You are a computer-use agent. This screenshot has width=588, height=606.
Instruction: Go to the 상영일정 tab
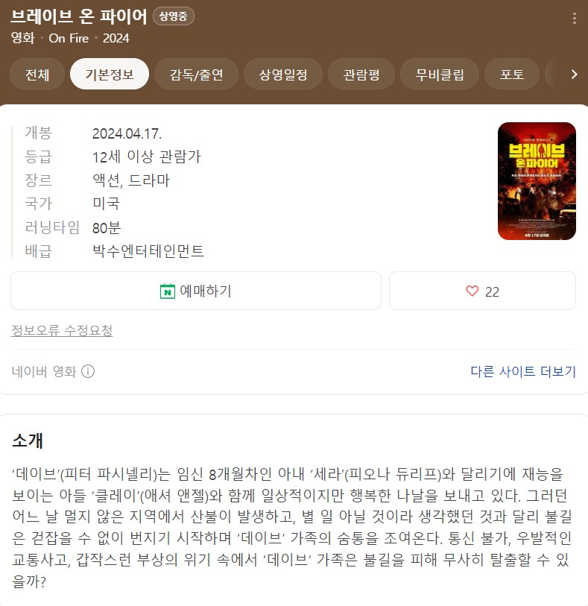[x=282, y=75]
